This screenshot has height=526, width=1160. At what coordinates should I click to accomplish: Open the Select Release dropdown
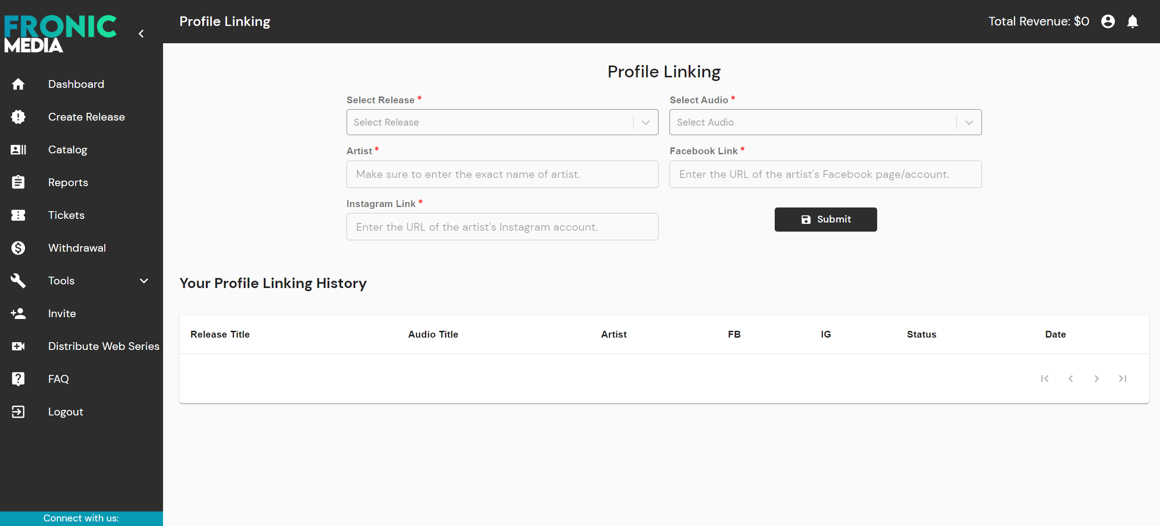pos(502,122)
